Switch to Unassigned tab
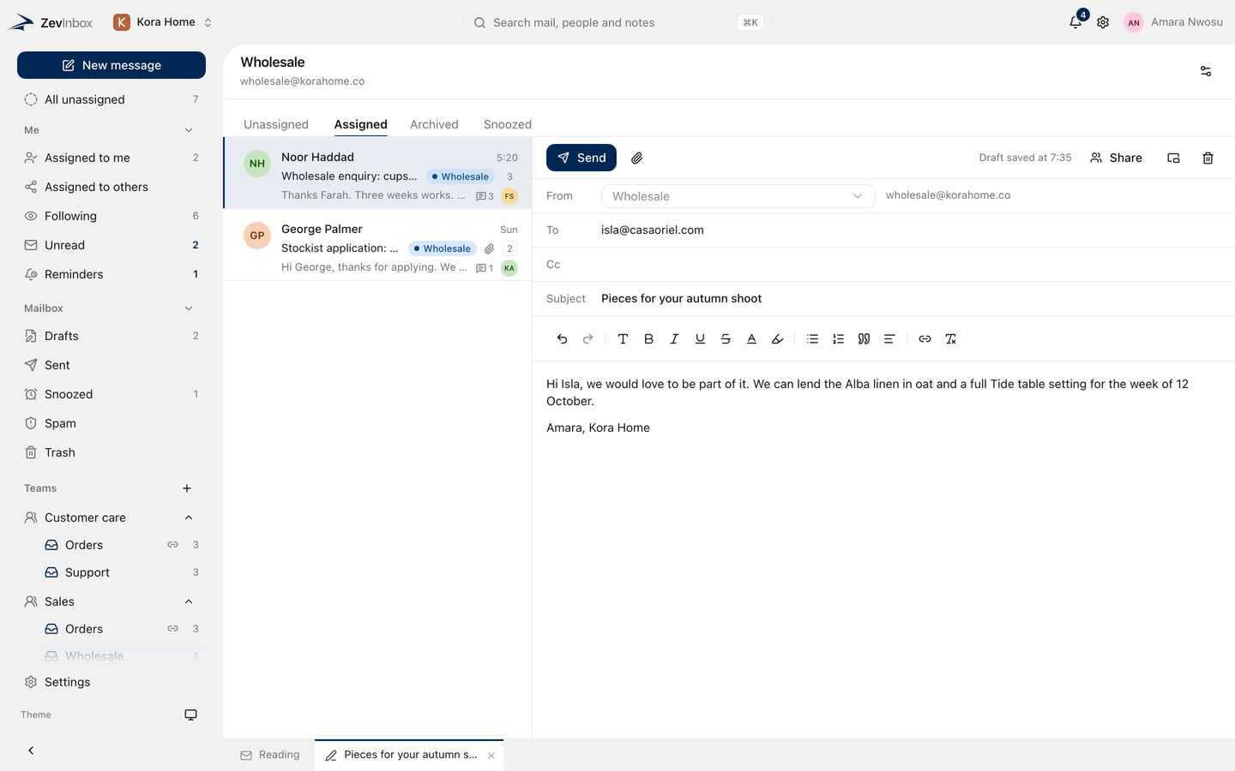This screenshot has width=1235, height=771. [x=276, y=124]
